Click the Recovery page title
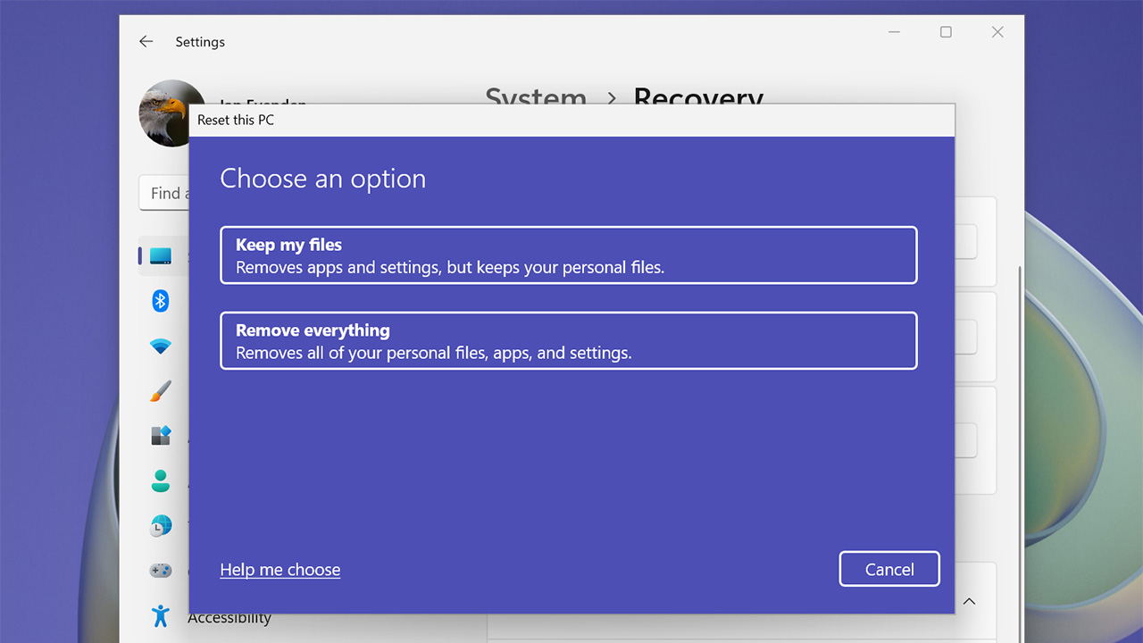 point(698,98)
